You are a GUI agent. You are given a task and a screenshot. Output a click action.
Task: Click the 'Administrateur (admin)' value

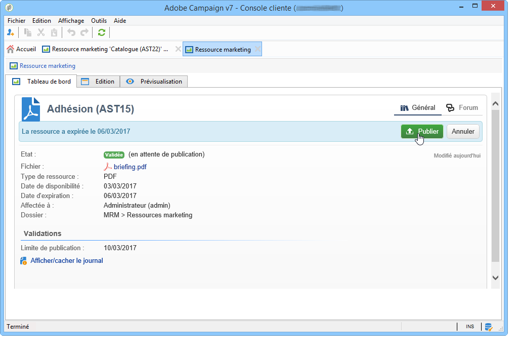137,206
